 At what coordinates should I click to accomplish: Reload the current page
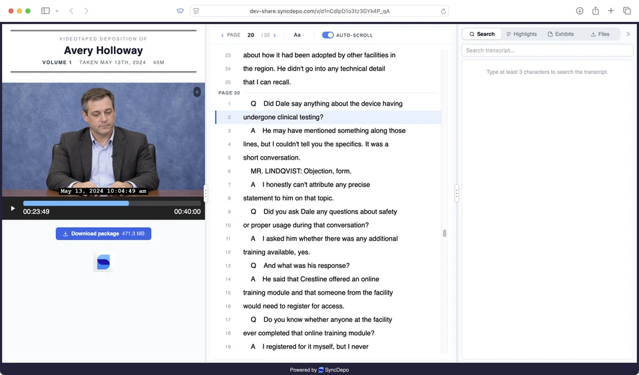pos(443,11)
